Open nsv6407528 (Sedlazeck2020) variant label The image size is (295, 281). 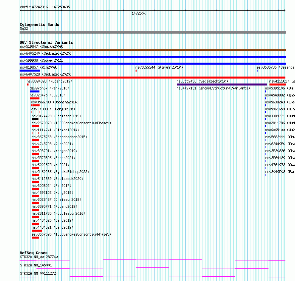pos(46,74)
